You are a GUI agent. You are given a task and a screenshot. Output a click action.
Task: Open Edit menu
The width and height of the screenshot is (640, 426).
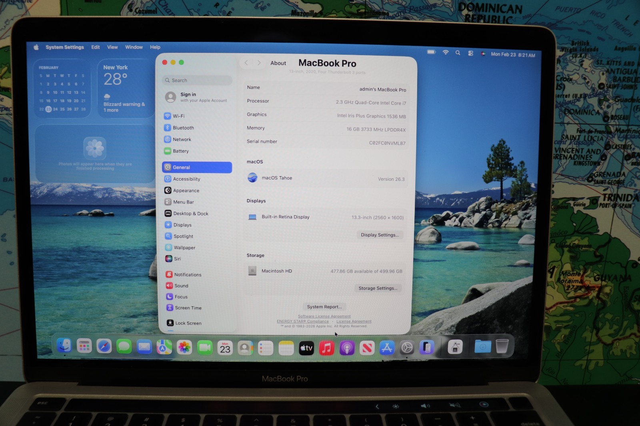coord(96,47)
